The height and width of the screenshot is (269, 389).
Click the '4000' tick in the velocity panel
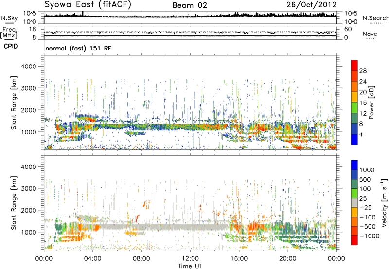coord(29,167)
